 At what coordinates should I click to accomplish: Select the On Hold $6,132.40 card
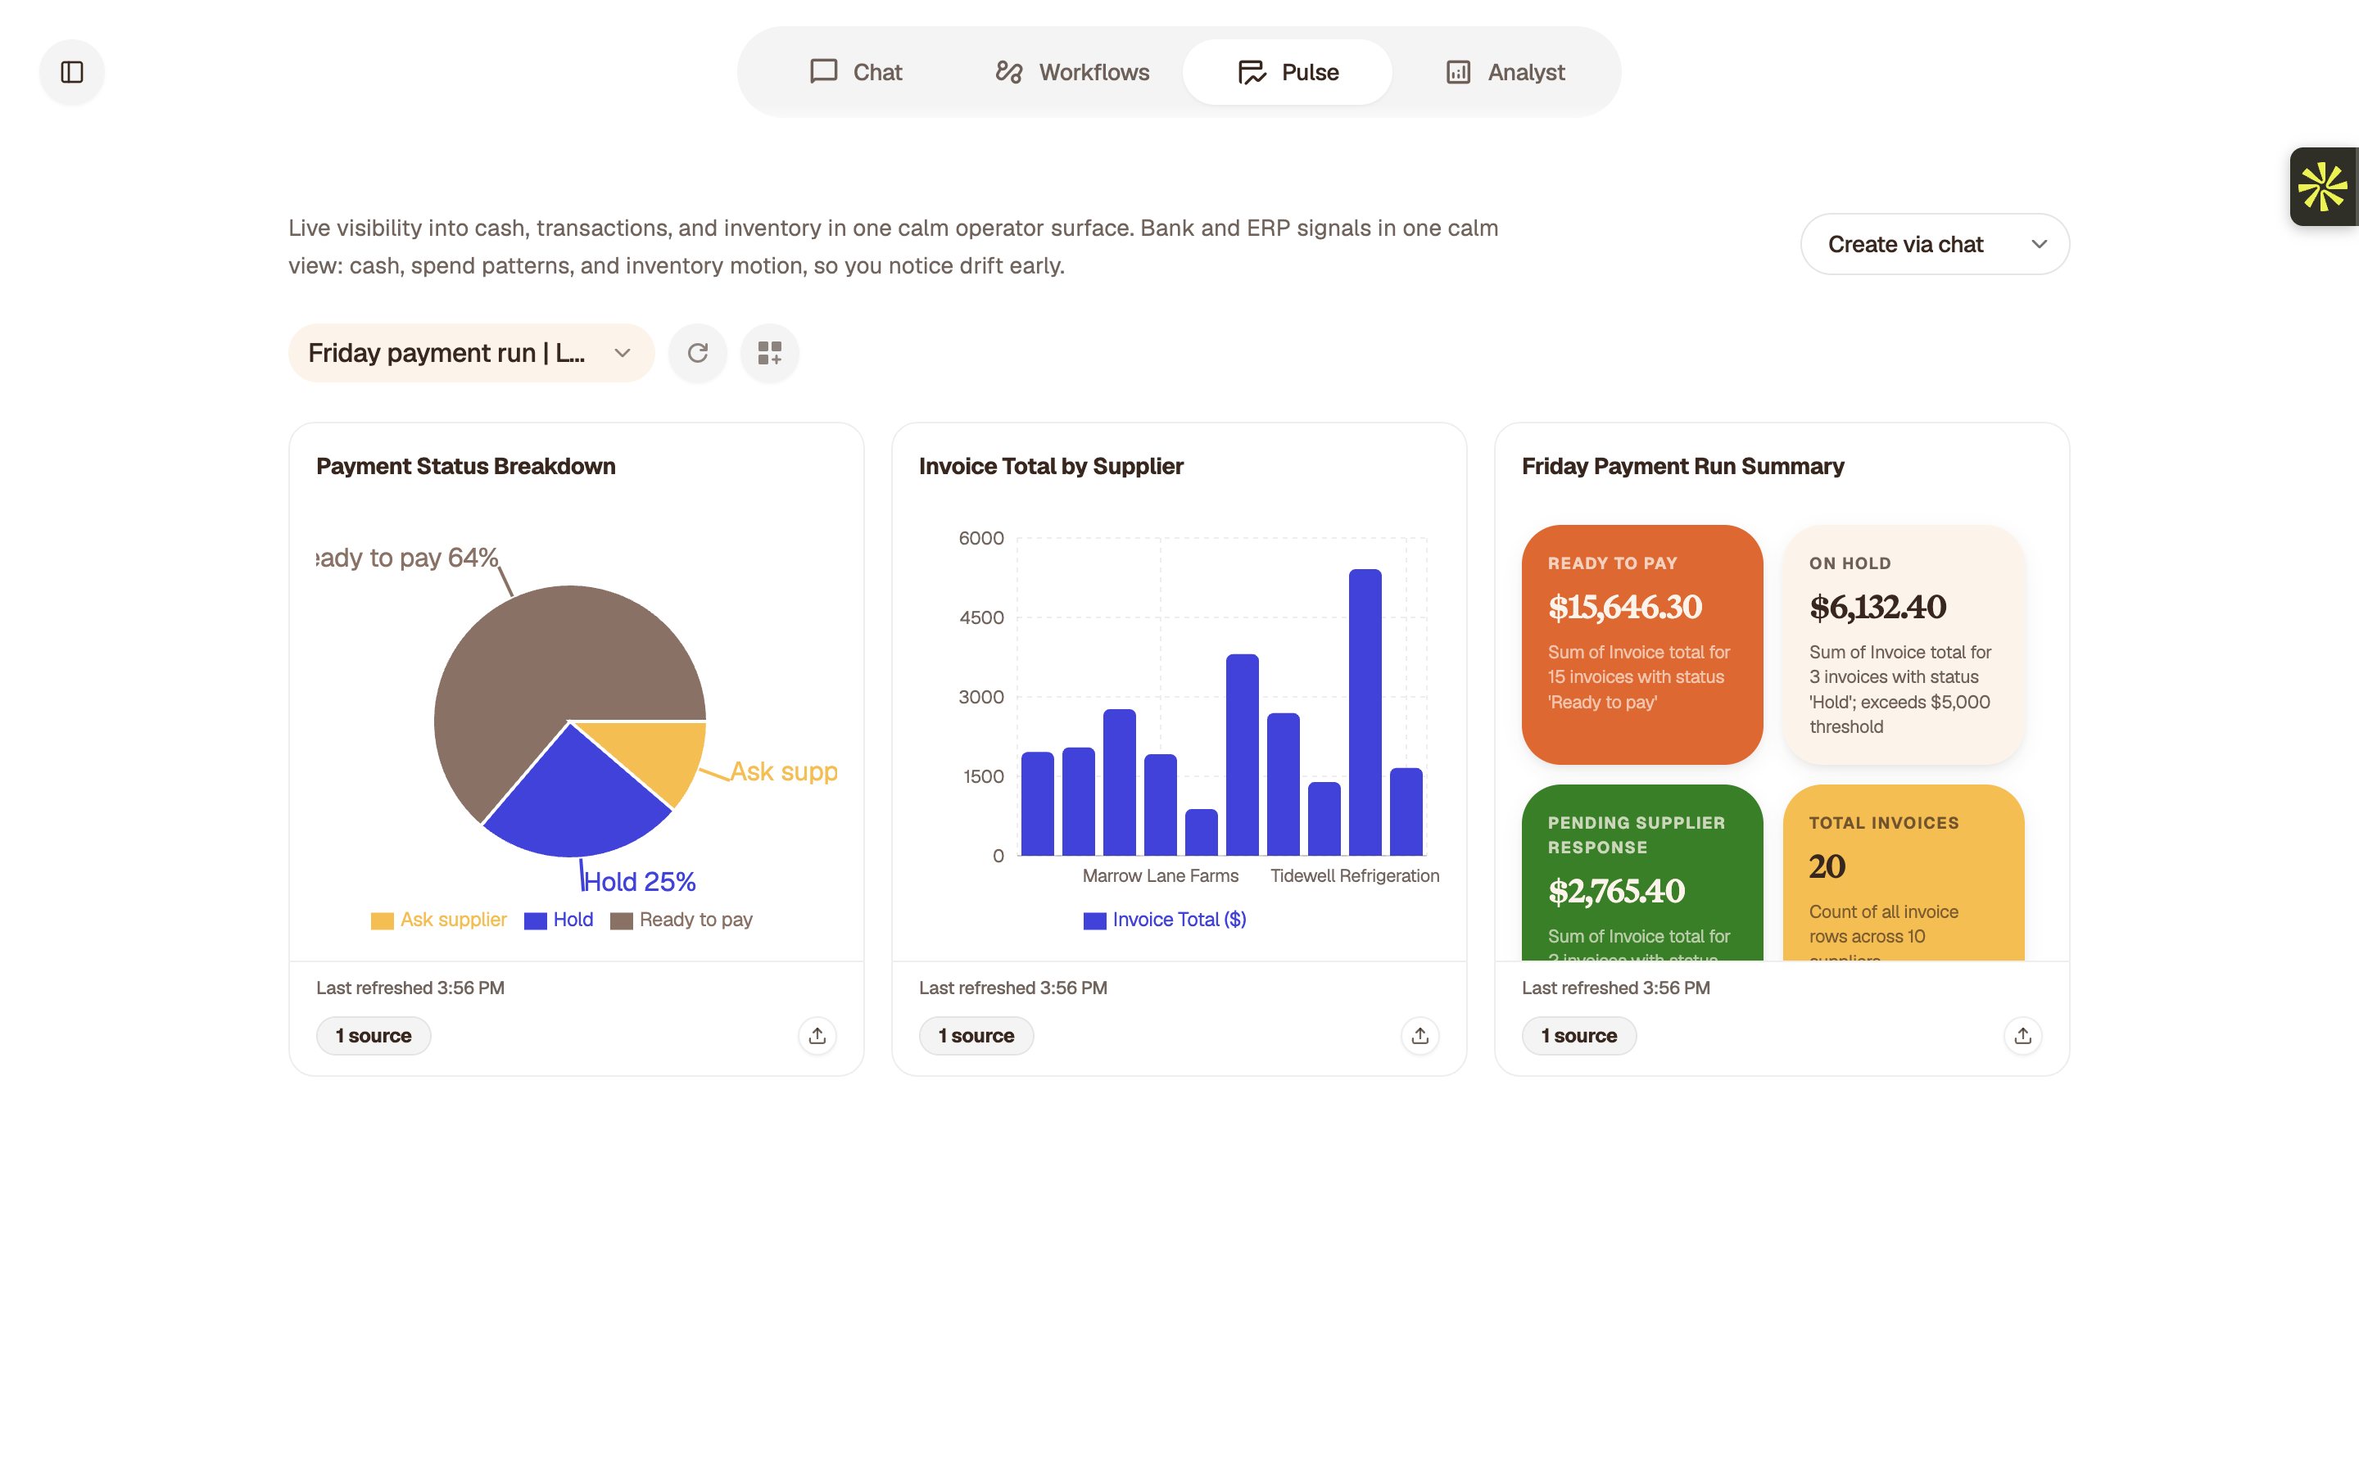coord(1903,644)
